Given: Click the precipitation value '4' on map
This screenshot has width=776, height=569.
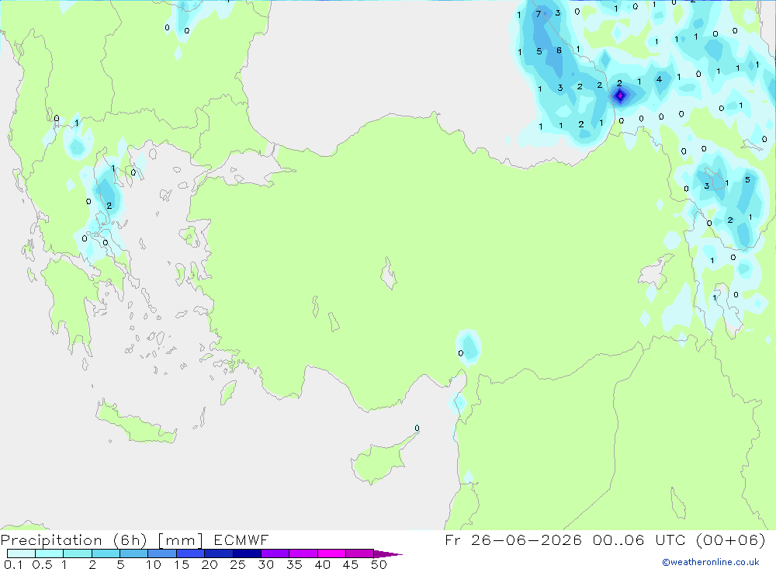Looking at the screenshot, I should click(659, 79).
